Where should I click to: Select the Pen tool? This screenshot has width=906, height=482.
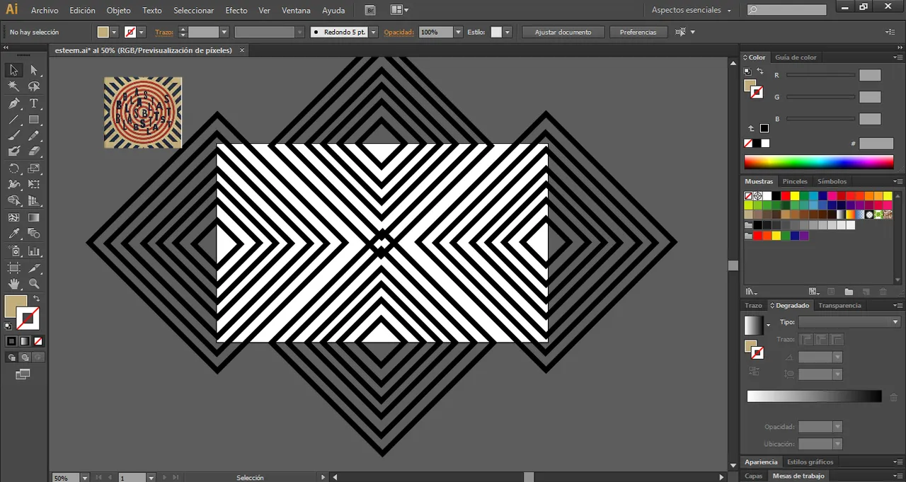[13, 103]
